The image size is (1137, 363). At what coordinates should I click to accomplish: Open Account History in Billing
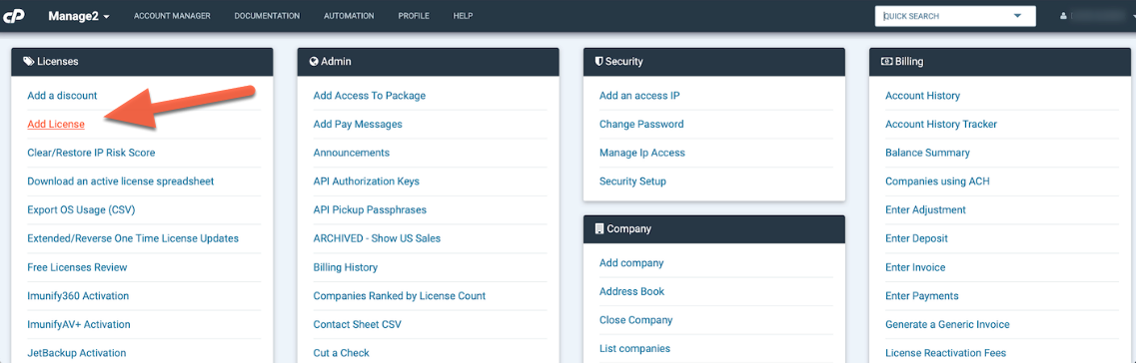[x=922, y=96]
